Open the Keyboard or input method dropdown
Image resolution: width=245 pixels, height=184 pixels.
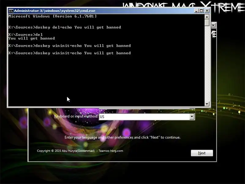coord(192,117)
